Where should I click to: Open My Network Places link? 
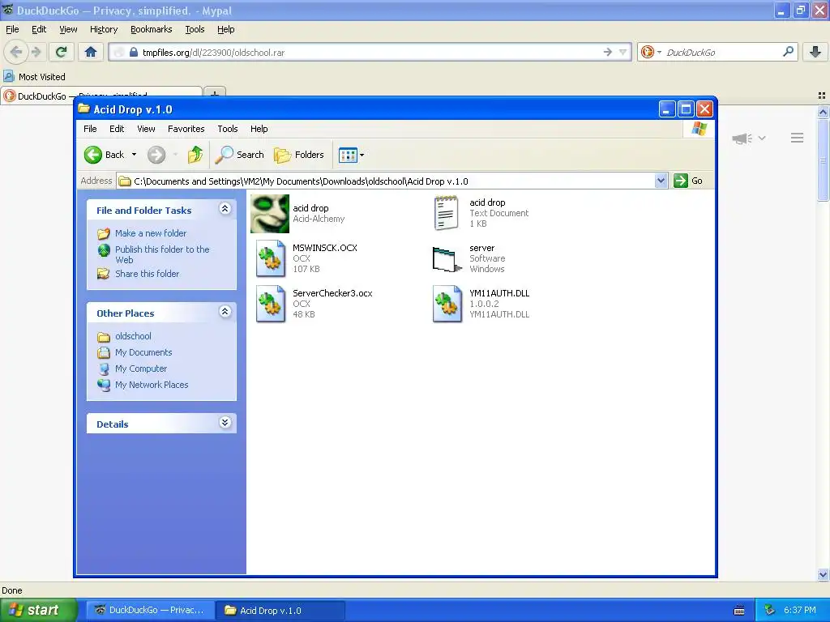tap(152, 385)
